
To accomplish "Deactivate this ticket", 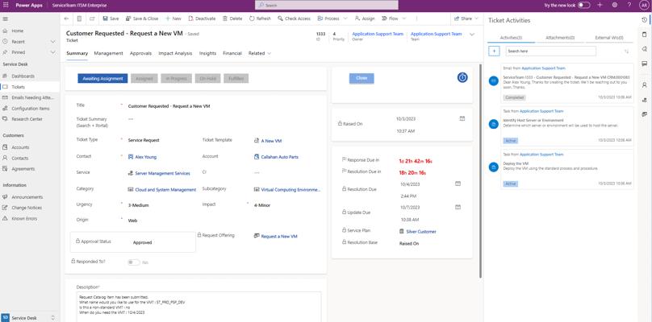I will click(202, 19).
